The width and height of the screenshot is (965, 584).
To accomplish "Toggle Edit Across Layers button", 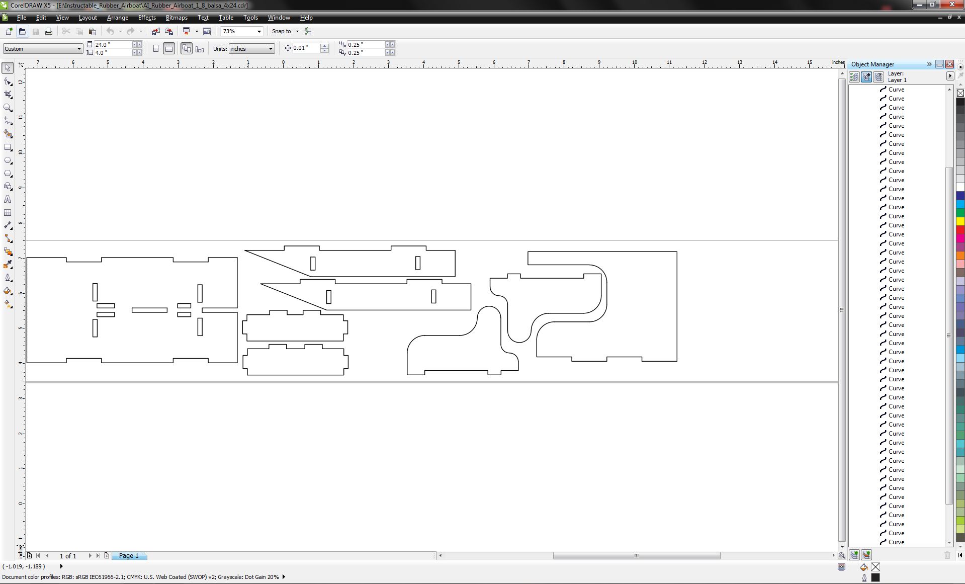I will (x=866, y=77).
